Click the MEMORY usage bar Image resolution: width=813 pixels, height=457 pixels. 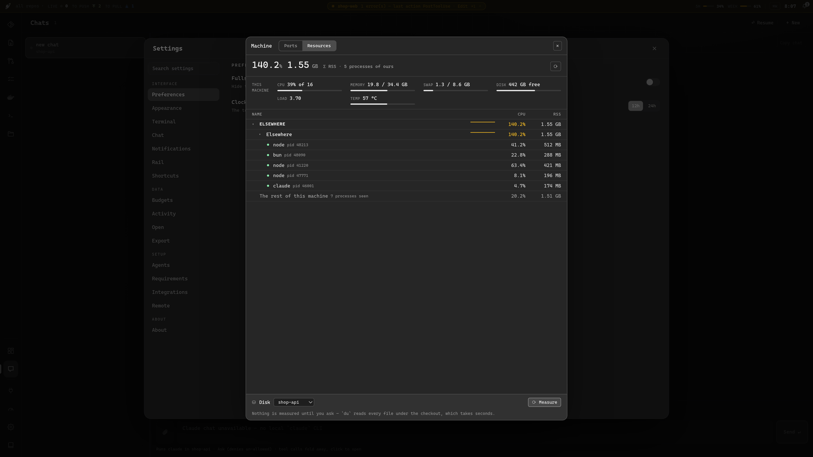[382, 90]
